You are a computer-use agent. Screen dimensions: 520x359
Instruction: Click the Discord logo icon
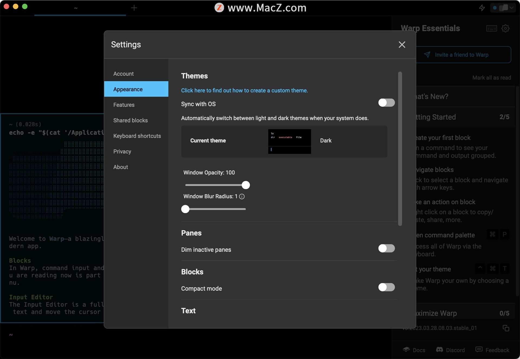[x=440, y=350]
